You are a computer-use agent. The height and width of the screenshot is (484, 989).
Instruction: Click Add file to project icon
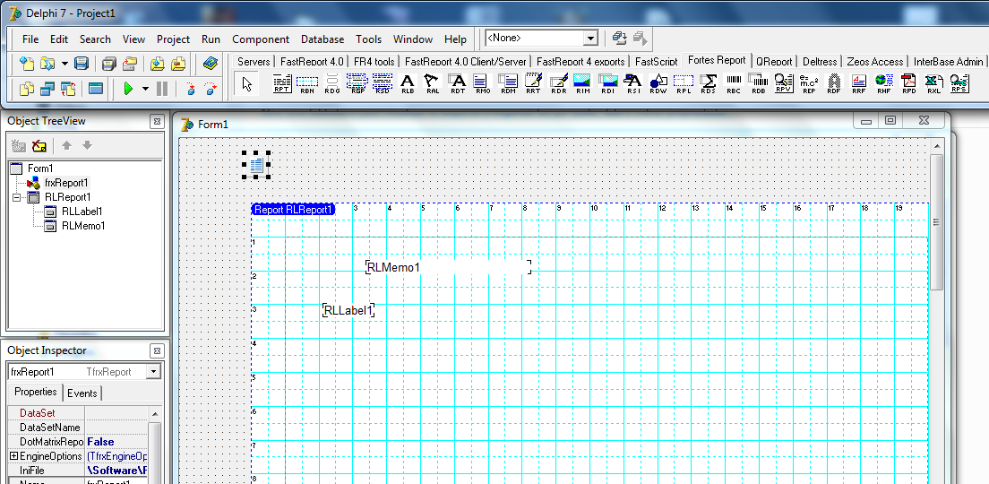point(157,63)
